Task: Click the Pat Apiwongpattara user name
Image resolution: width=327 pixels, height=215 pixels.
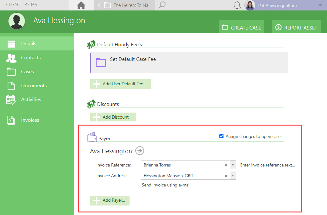Action: (x=277, y=6)
